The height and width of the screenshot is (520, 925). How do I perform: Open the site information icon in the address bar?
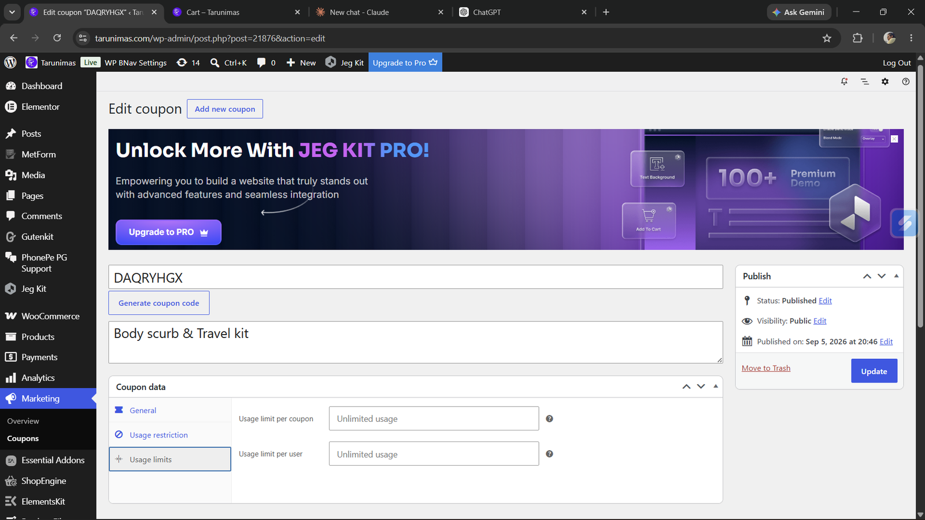[x=83, y=38]
